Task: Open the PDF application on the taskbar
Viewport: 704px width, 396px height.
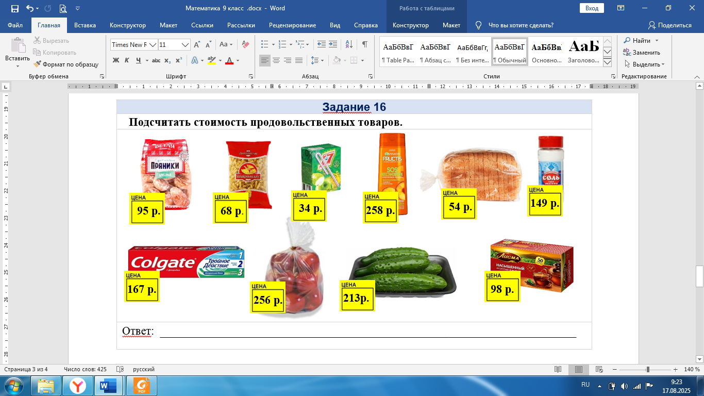Action: [141, 386]
